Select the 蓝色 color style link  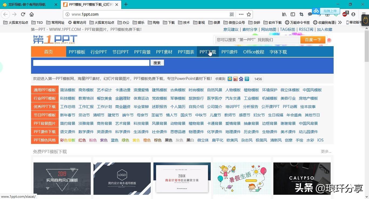[115, 140]
